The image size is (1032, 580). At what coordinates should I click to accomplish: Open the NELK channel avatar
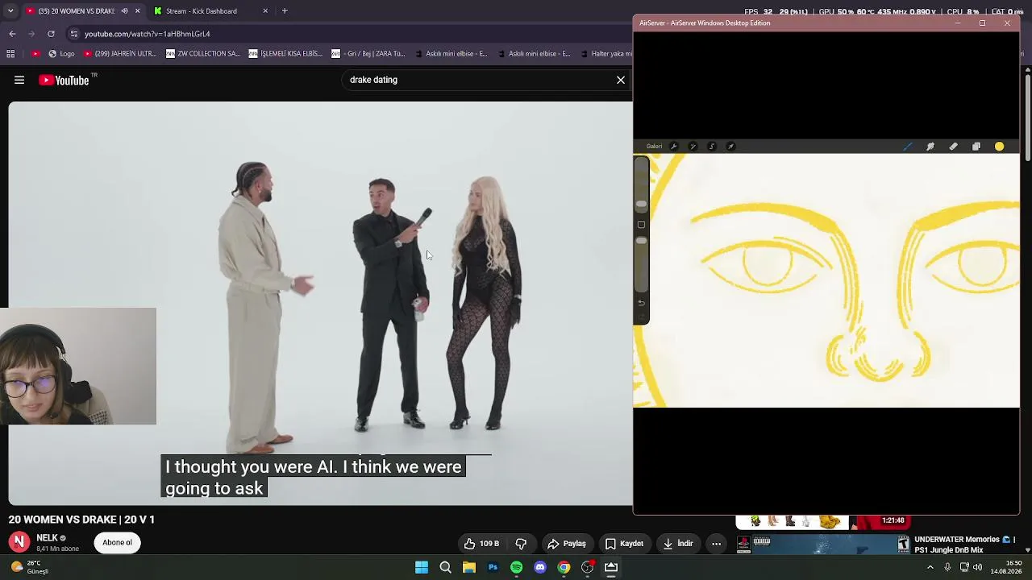(19, 542)
